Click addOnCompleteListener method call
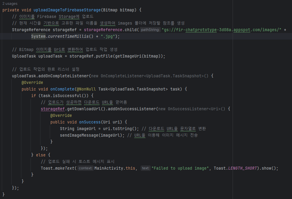Screen dimensions: 292x199 click(x=63, y=76)
